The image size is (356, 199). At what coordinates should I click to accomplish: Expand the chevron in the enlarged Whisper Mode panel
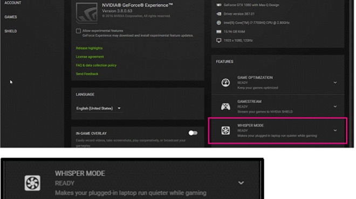(x=241, y=183)
